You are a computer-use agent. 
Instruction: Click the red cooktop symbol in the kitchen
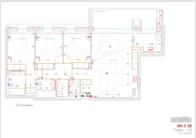coord(151,49)
